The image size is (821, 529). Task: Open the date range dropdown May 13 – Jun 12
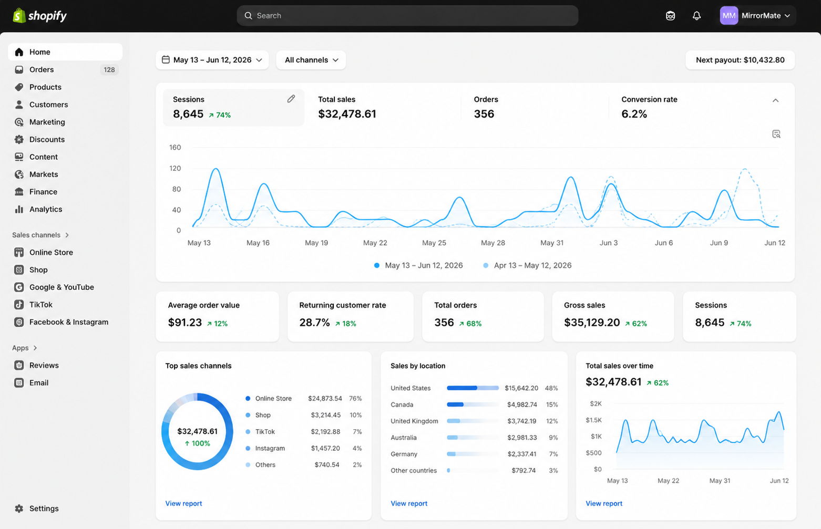(x=212, y=60)
